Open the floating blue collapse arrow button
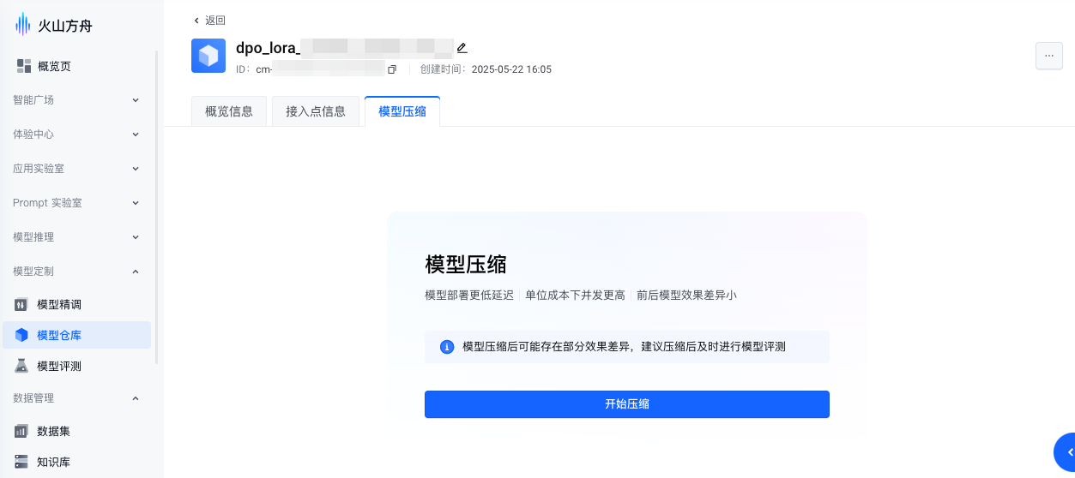 (1066, 451)
